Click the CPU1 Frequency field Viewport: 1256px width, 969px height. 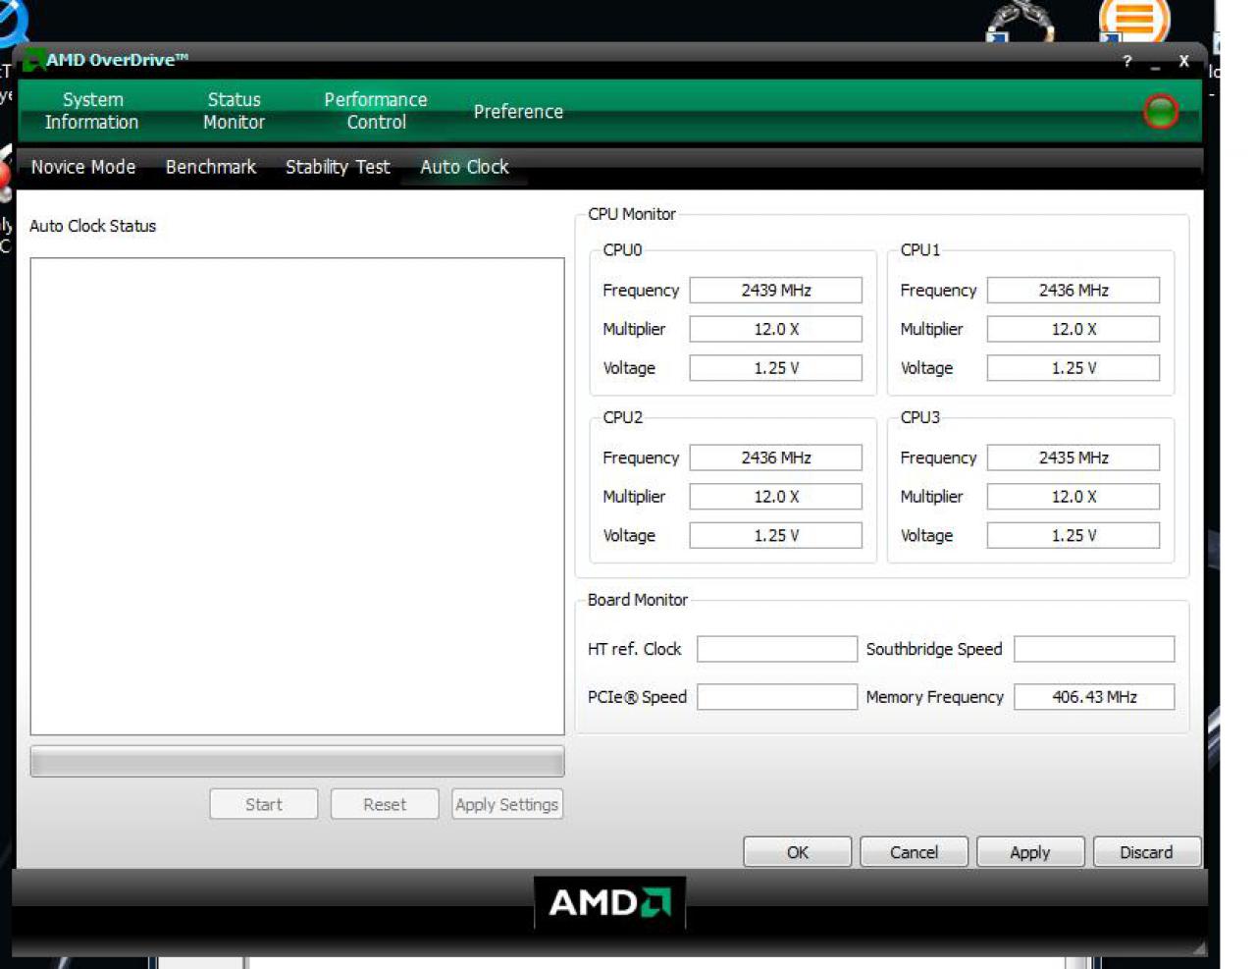(1073, 291)
